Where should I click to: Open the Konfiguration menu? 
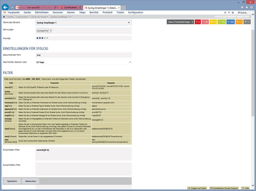(x=135, y=12)
